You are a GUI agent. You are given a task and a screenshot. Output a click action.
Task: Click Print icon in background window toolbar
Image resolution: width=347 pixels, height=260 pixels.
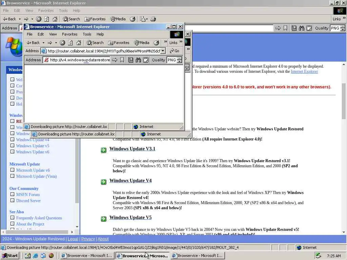pyautogui.click(x=153, y=19)
